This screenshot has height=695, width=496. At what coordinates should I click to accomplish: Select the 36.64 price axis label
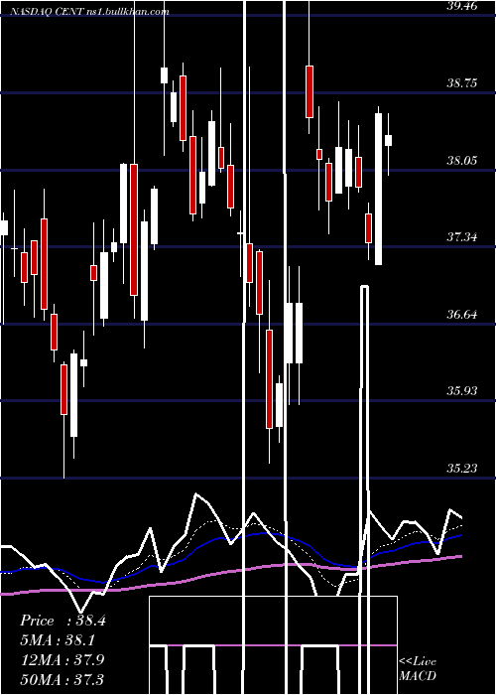pos(461,315)
